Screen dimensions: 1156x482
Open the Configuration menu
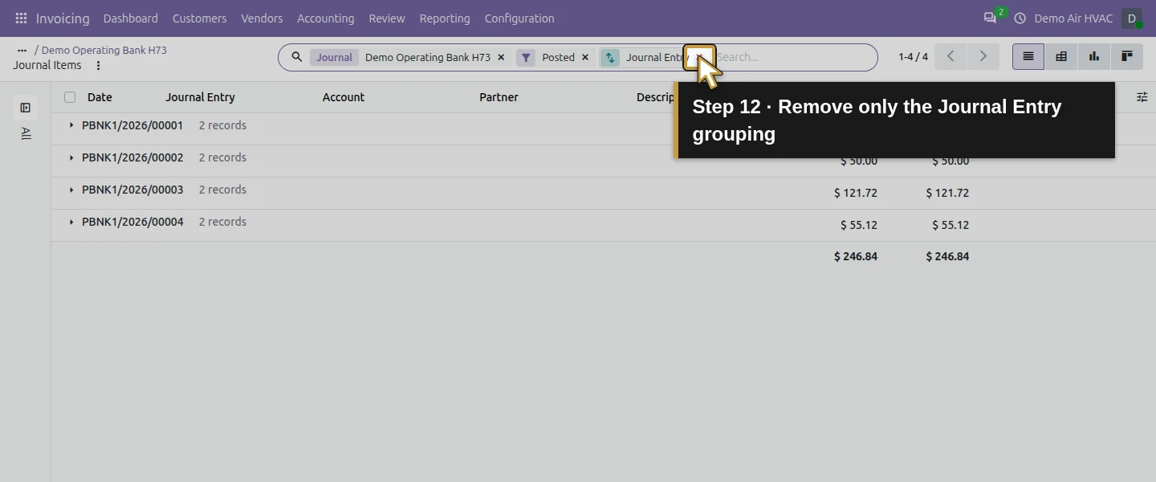pyautogui.click(x=519, y=18)
